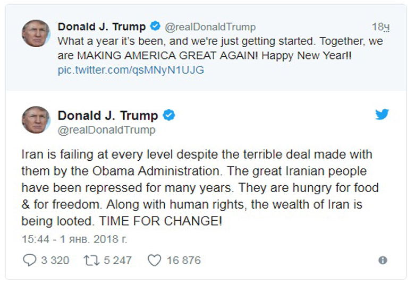Screen dimensions: 415x286
Task: Click the 18h time of the top tweet
Action: point(380,27)
